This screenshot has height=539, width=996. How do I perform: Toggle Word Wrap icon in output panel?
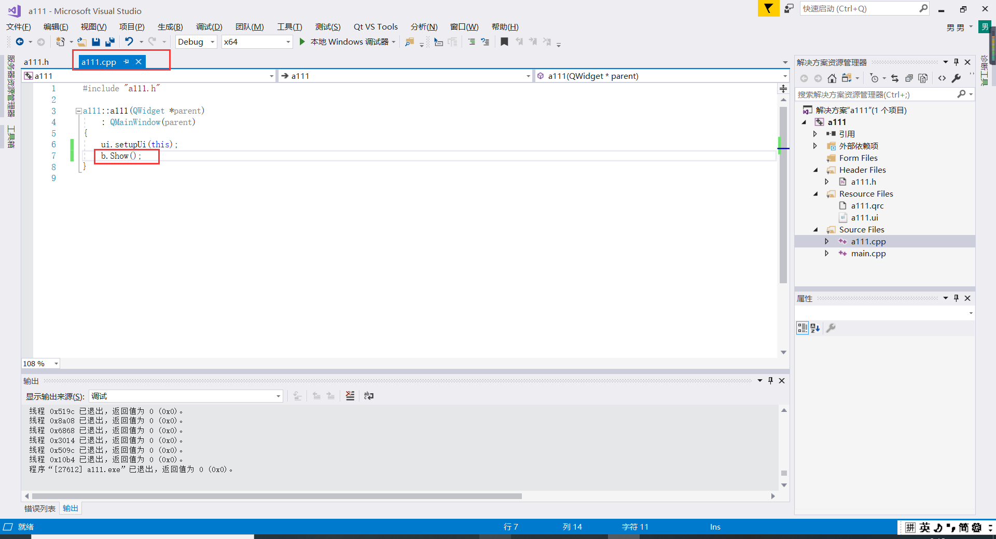click(369, 396)
